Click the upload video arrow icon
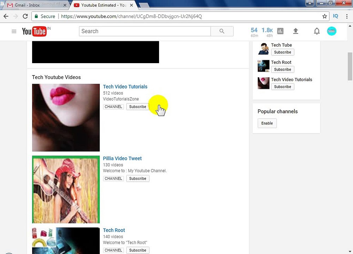The height and width of the screenshot is (254, 353). click(296, 31)
